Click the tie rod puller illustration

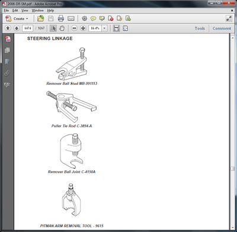[x=71, y=106]
